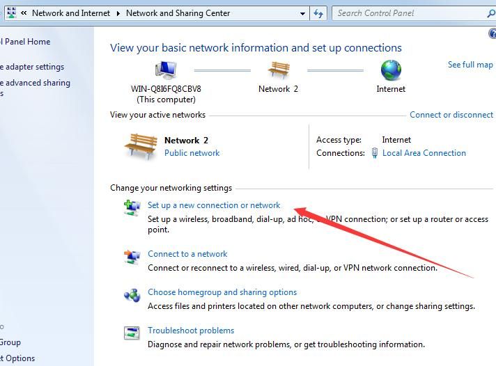Click the refresh button next to the address bar
This screenshot has height=366, width=496.
pos(318,13)
